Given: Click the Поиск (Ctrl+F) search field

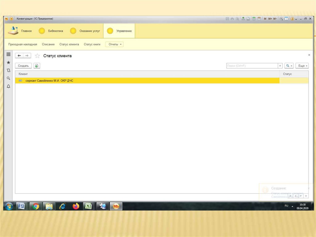Looking at the screenshot, I should tap(252, 66).
